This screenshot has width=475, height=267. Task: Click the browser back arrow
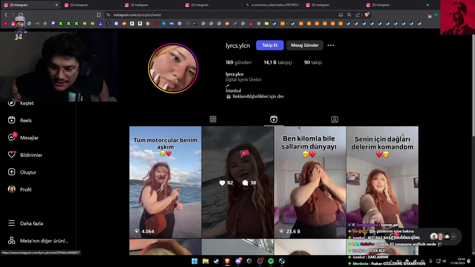[x=6, y=15]
